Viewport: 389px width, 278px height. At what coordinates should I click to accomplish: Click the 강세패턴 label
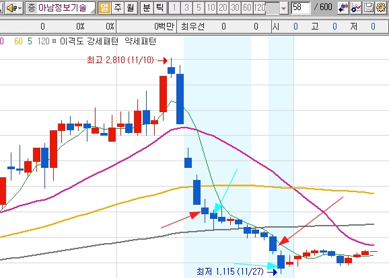coord(103,41)
